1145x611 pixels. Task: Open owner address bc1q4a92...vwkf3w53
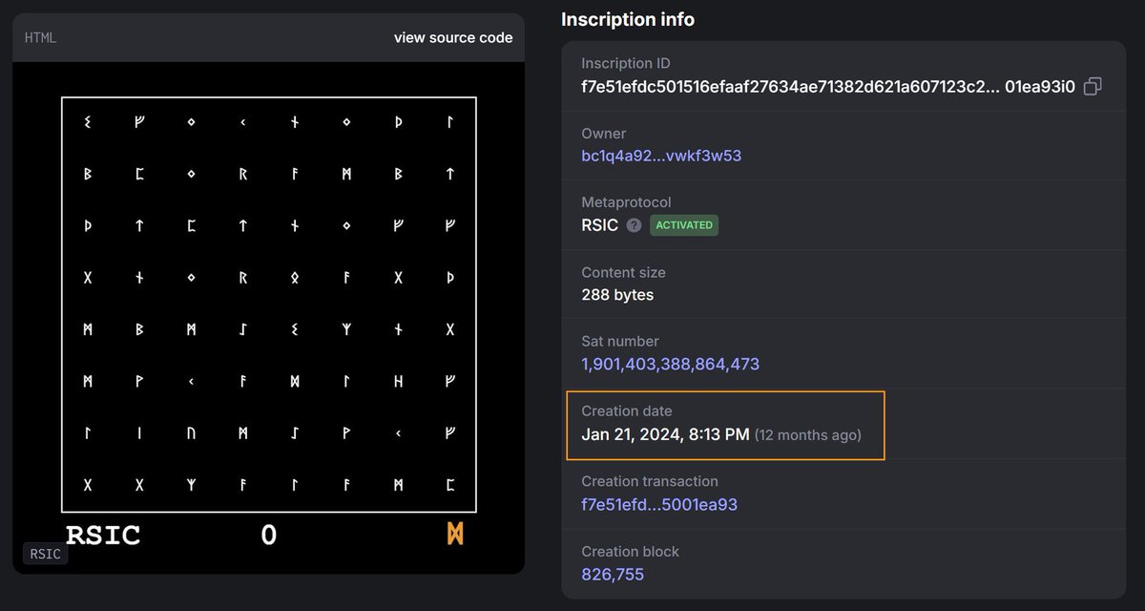pos(661,156)
